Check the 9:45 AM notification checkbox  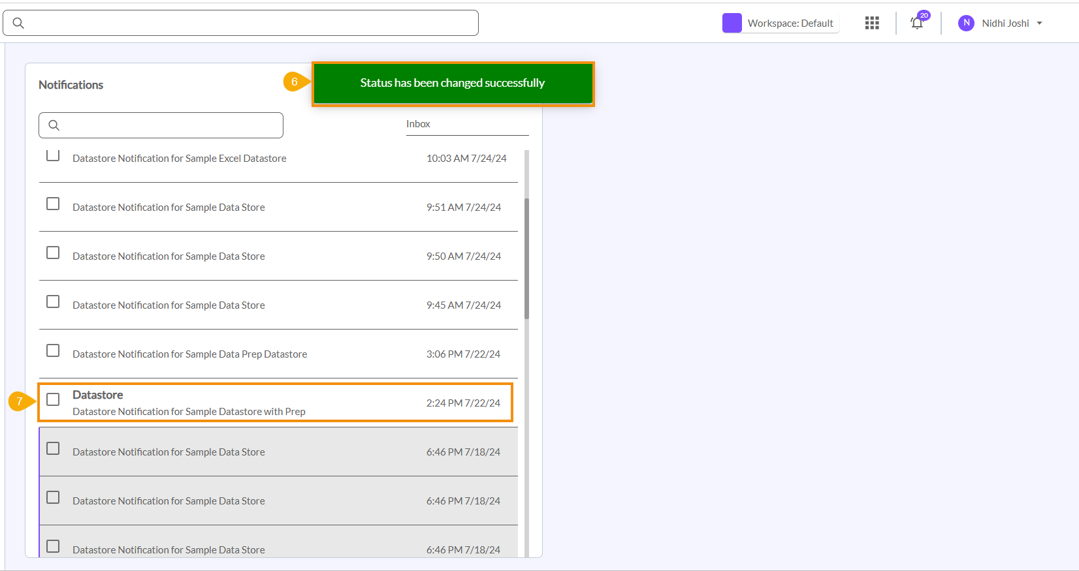tap(53, 302)
